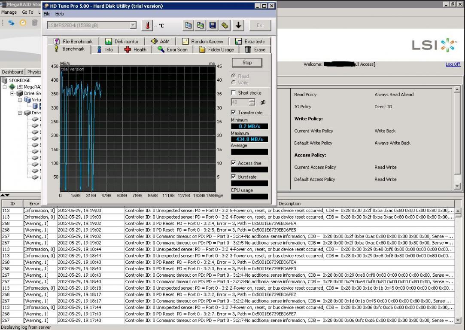The height and width of the screenshot is (330, 465).
Task: Collapse the LSI MegaRAID controller tree node
Action: [5, 87]
